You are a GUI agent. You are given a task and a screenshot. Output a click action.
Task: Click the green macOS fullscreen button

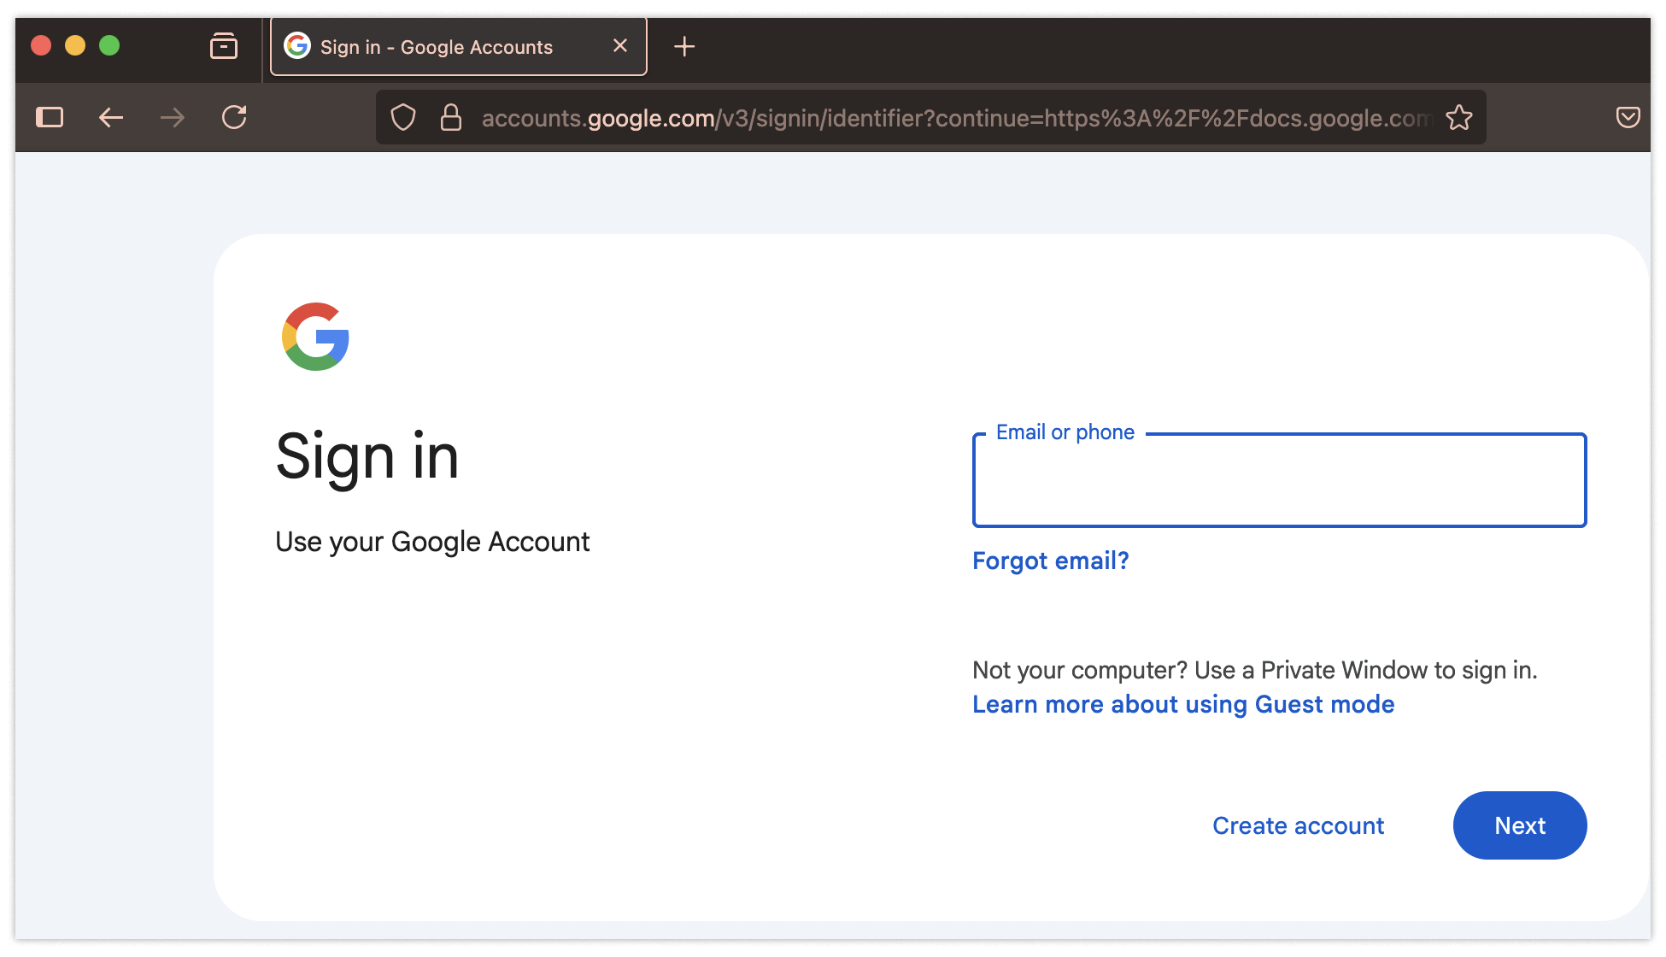[109, 45]
